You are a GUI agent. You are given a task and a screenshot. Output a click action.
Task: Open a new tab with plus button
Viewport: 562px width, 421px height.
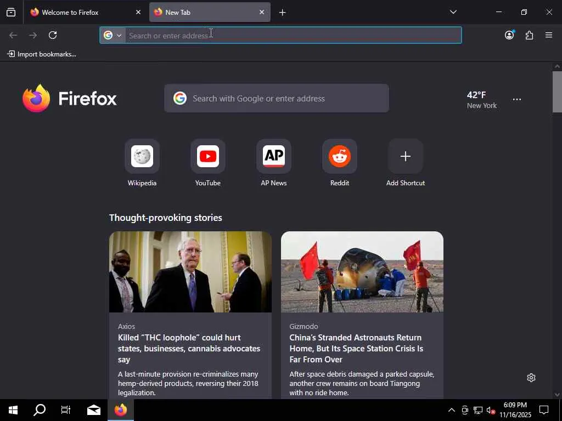coord(283,13)
